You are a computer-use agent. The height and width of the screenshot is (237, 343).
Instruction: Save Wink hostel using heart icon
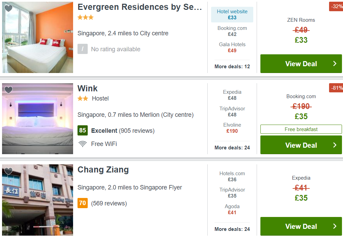click(8, 90)
